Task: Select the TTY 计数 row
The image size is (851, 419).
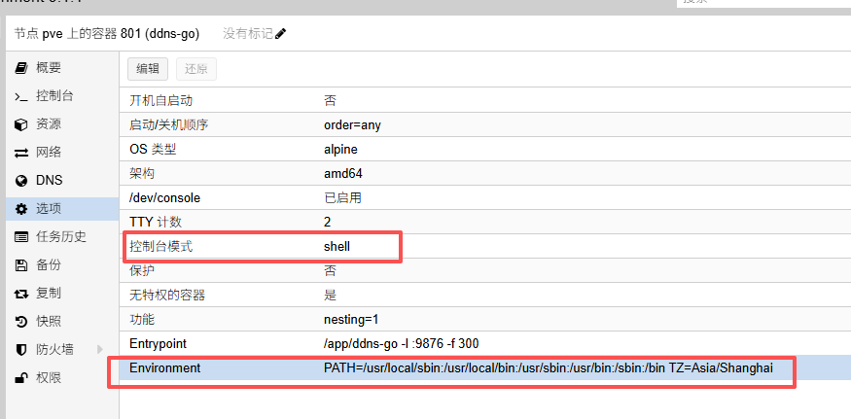Action: pos(485,222)
